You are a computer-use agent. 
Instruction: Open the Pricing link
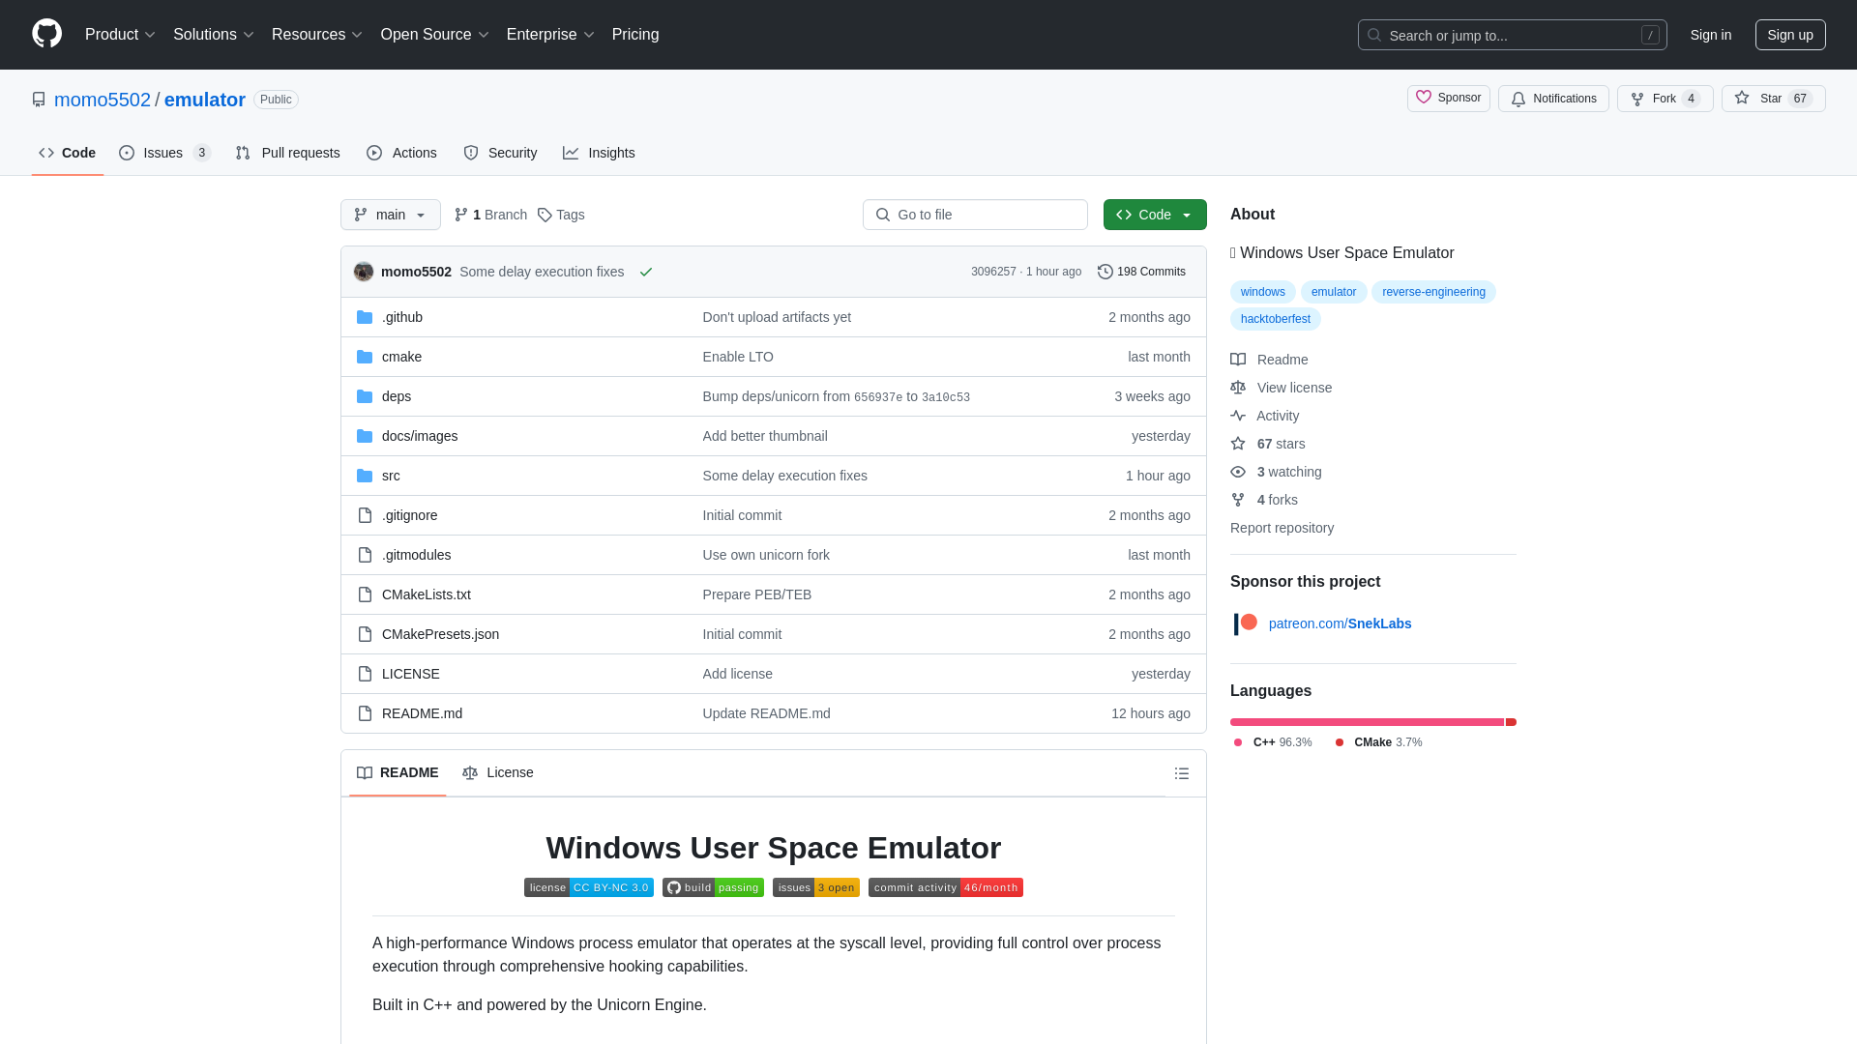[x=635, y=35]
